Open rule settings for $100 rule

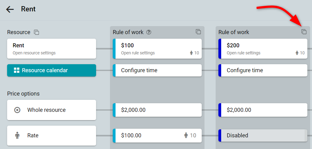pos(157,49)
